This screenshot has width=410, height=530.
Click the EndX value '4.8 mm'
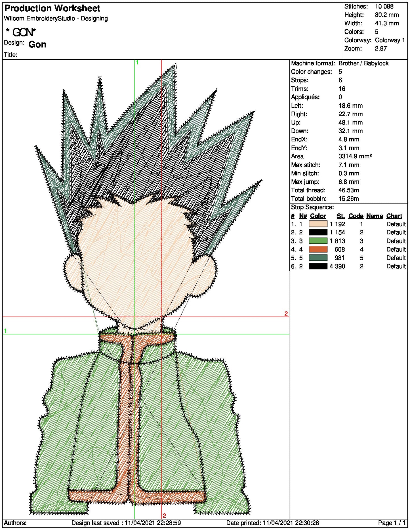[349, 139]
